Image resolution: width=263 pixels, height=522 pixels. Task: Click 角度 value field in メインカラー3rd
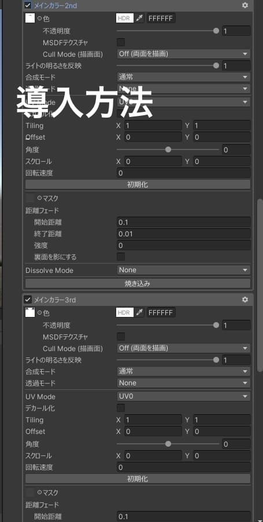(x=236, y=444)
